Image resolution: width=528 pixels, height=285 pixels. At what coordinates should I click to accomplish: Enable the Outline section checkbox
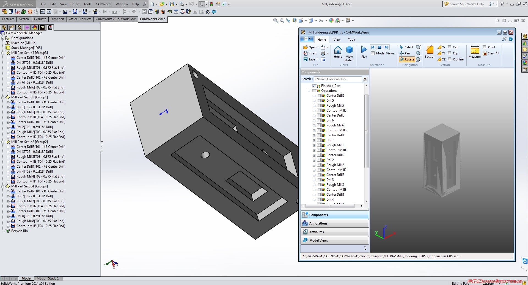(450, 59)
